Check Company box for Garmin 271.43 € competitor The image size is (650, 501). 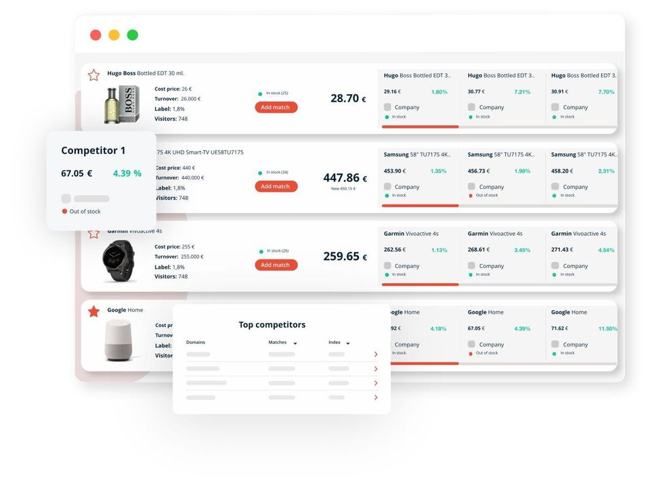tap(555, 265)
